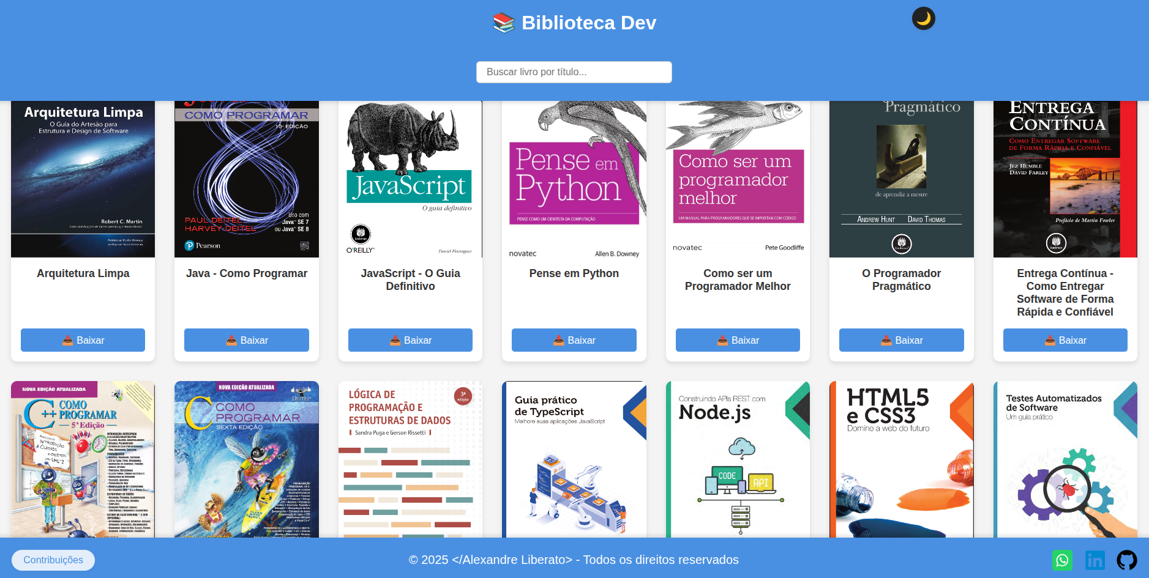Open the GitHub icon in the footer
Viewport: 1149px width, 578px height.
(1128, 560)
